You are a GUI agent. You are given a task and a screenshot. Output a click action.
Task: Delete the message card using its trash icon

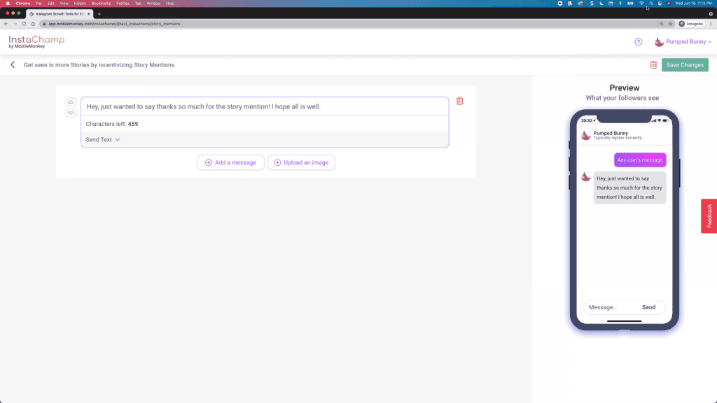tap(460, 101)
